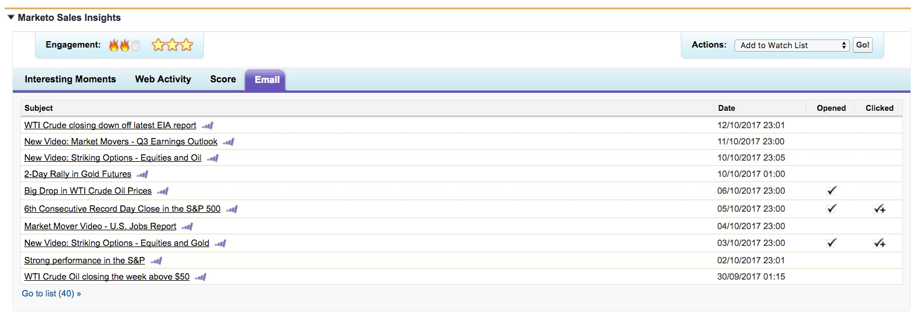Open WTI Crude closing down off latest EIA report
This screenshot has width=911, height=326.
pos(110,125)
